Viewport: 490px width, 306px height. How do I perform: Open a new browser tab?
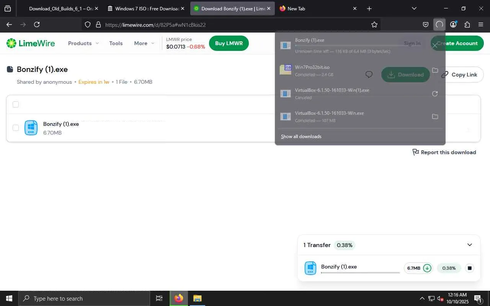(369, 8)
